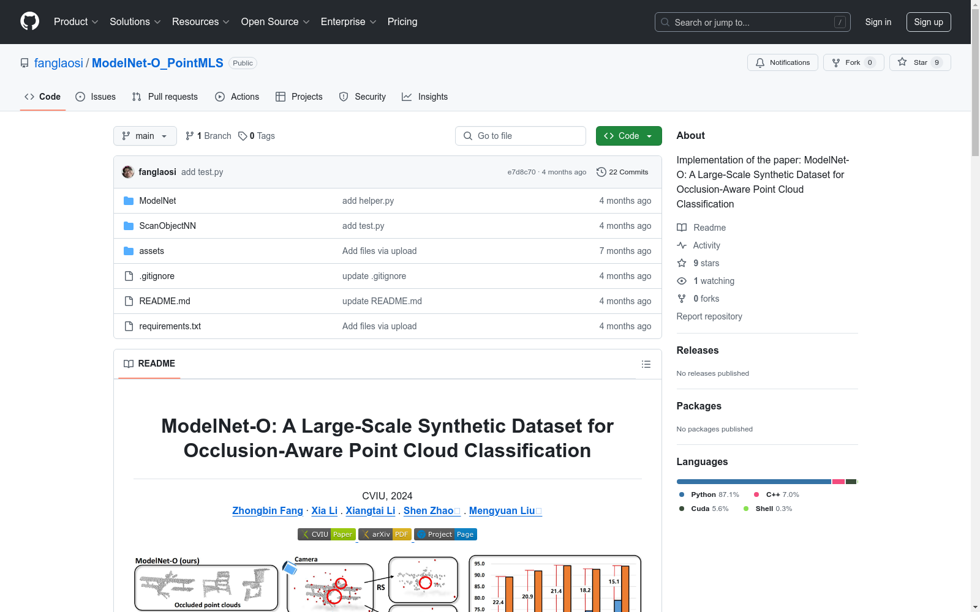Click the commit history clock icon
This screenshot has width=980, height=612.
coord(601,172)
